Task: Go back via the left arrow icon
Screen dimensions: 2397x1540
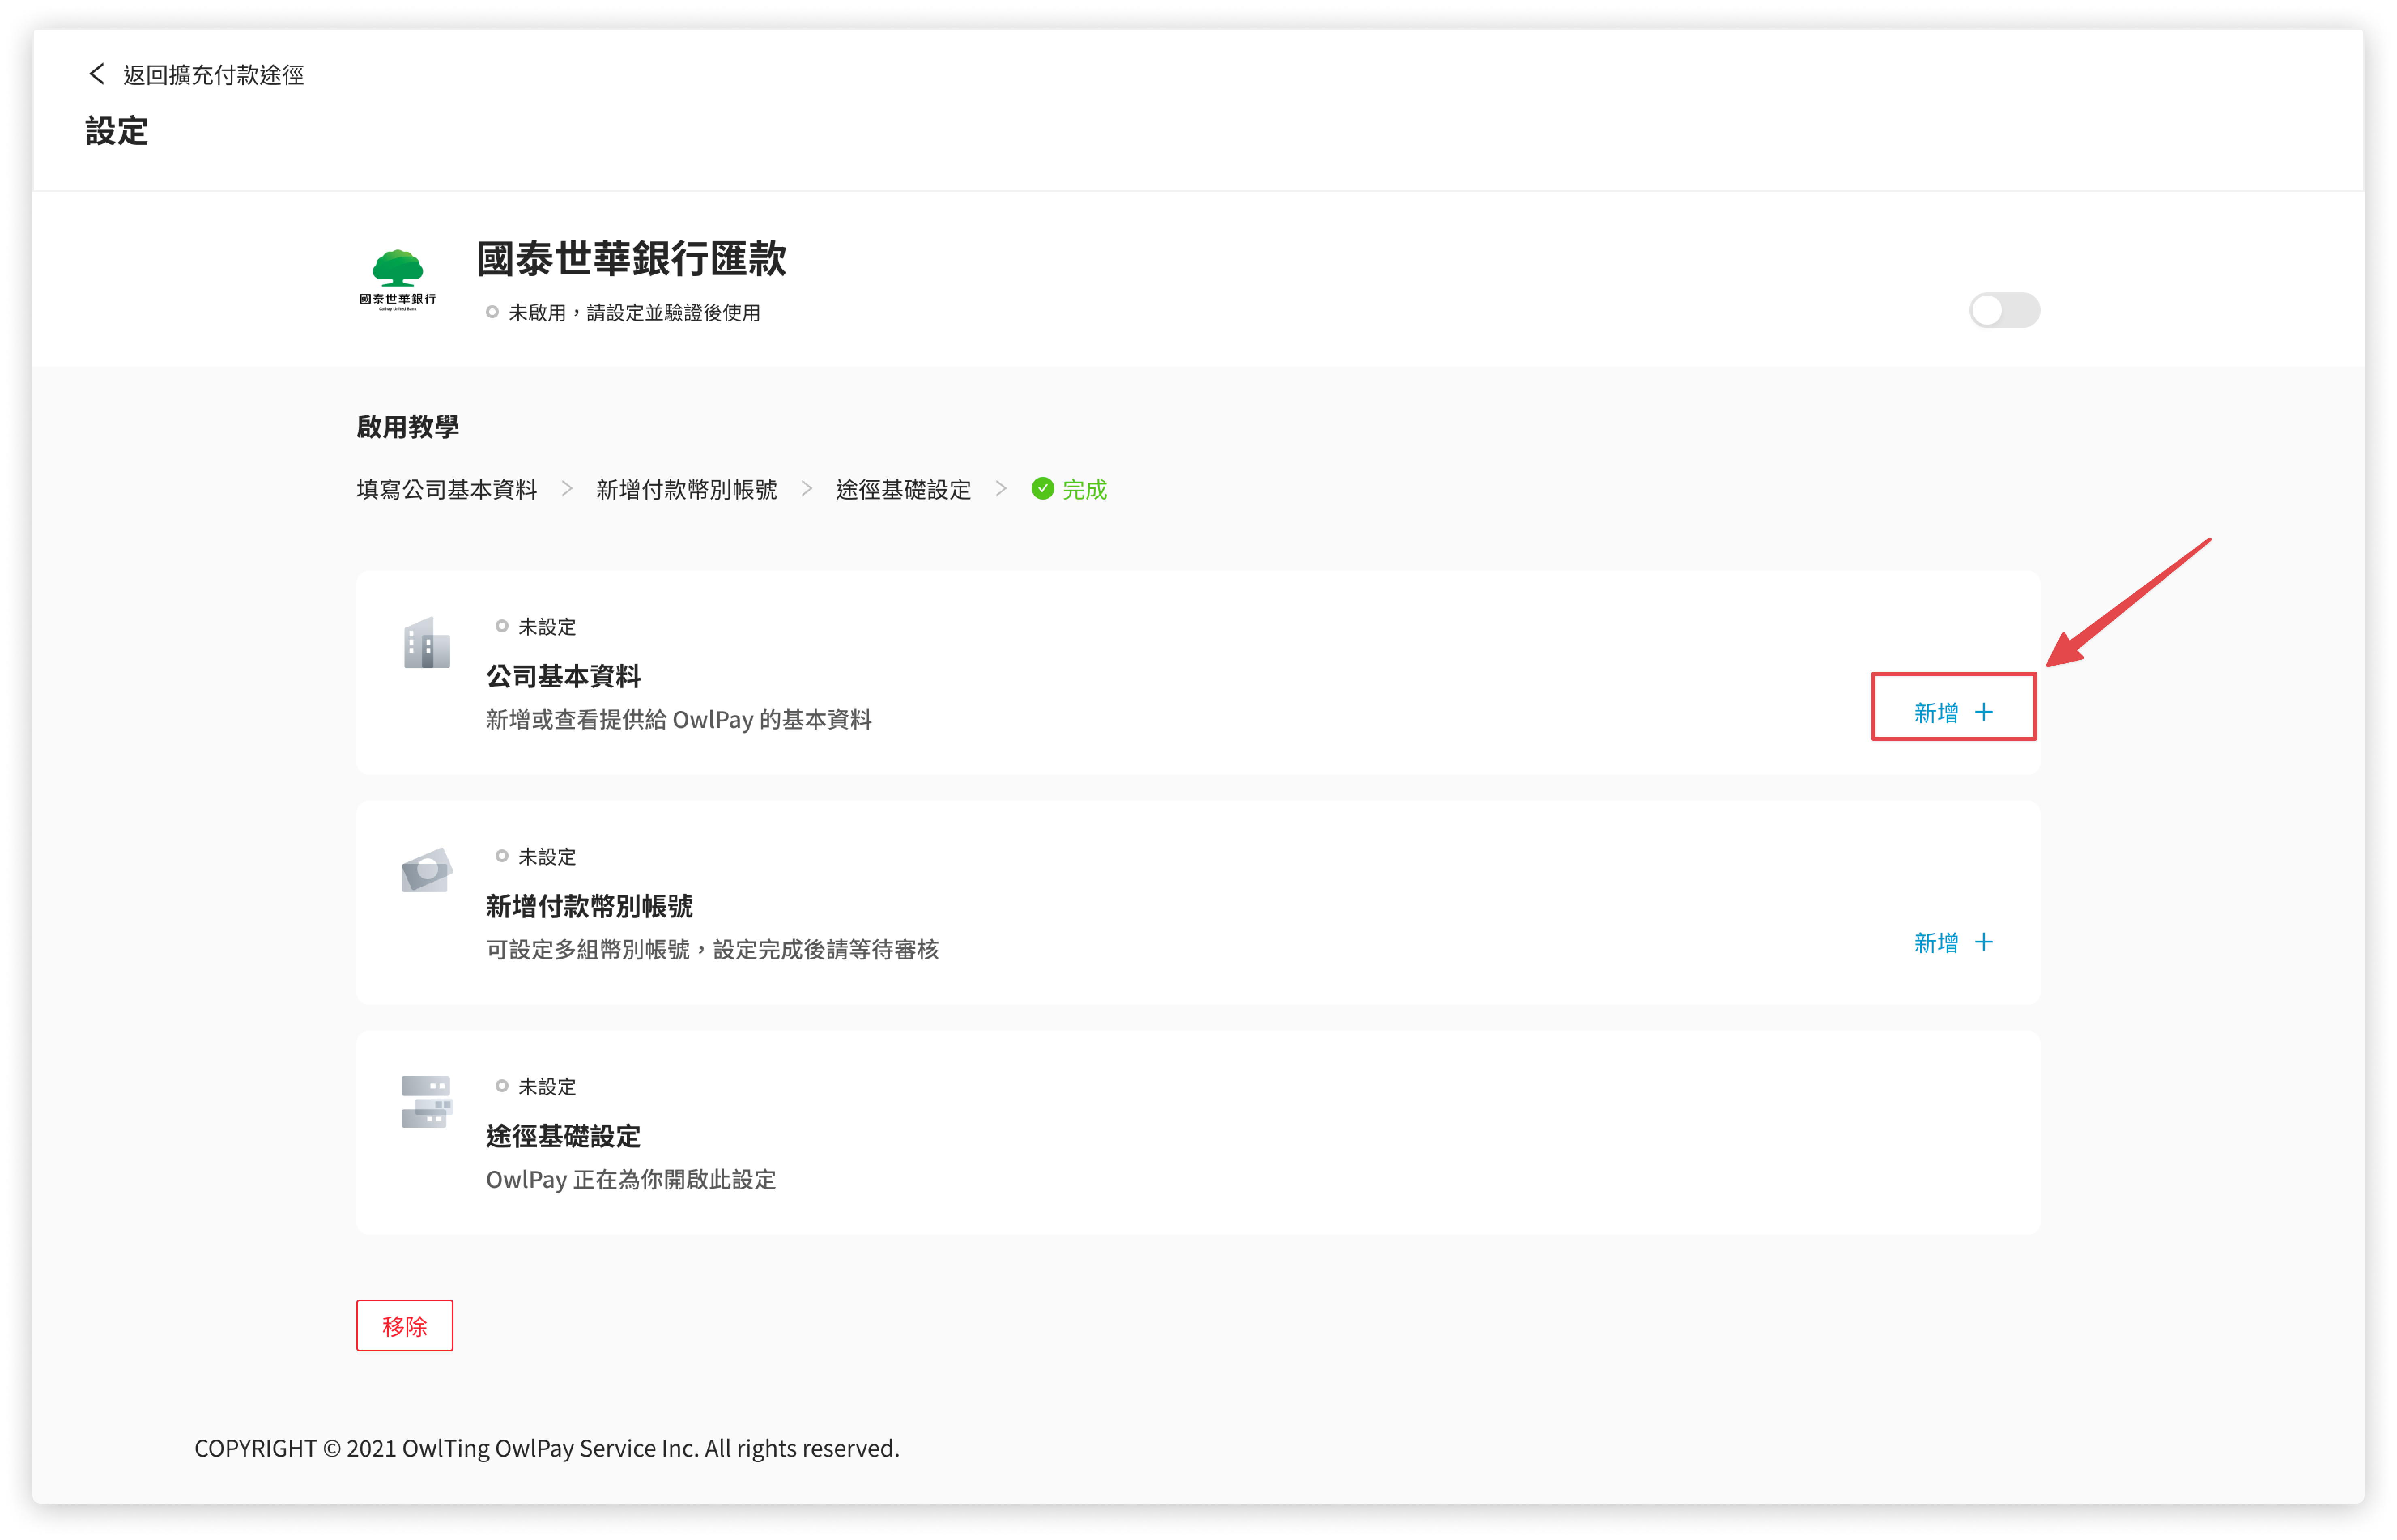Action: (97, 74)
